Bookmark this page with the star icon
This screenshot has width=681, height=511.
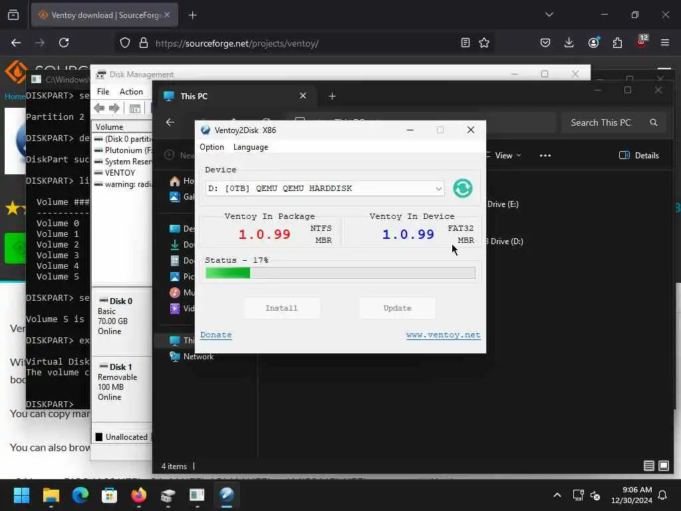click(484, 43)
